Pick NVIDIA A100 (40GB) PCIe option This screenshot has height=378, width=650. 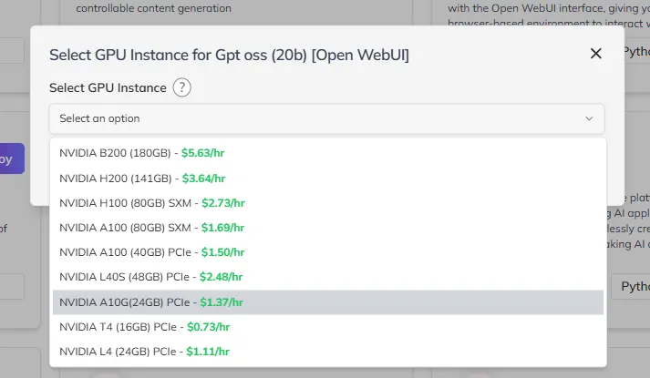[x=328, y=252]
